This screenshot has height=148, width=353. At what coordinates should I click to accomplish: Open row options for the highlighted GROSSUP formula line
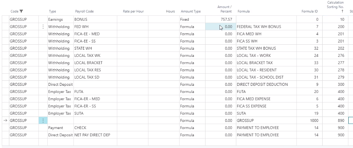(x=43, y=120)
